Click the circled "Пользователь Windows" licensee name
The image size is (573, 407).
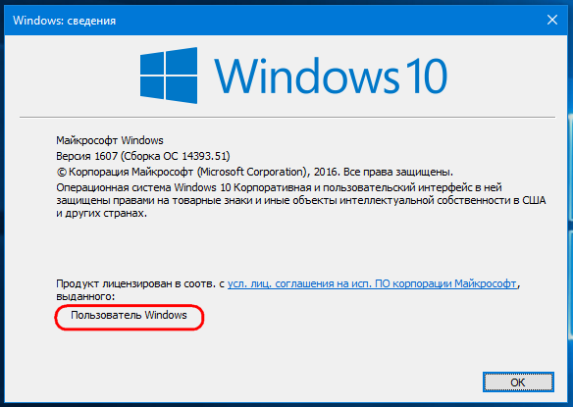point(129,315)
